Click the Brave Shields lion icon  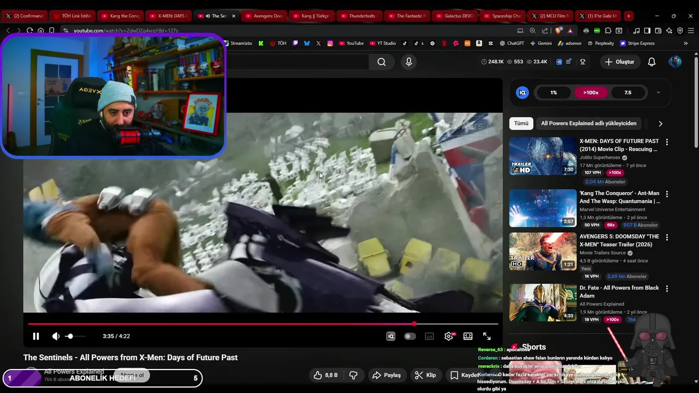point(559,31)
